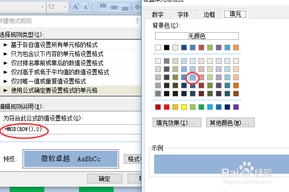Image resolution: width=289 pixels, height=192 pixels.
Task: Pick the circled light blue swatch
Action: click(193, 77)
